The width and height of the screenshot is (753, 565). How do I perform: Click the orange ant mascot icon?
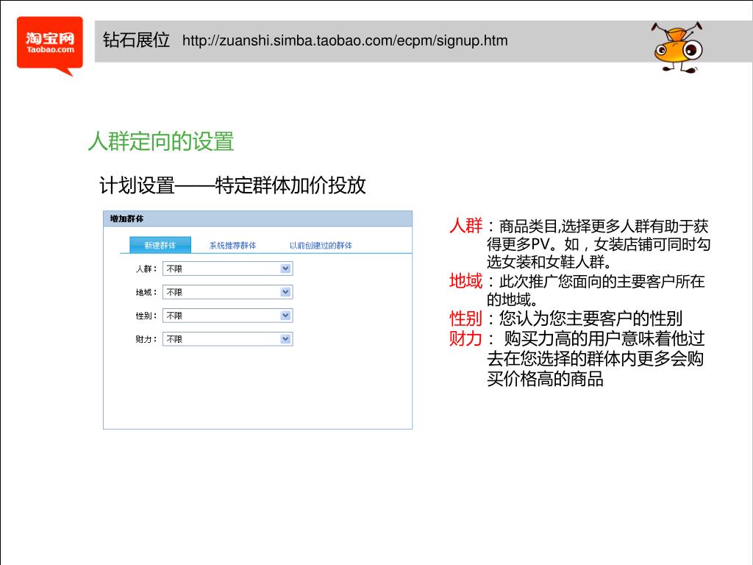pyautogui.click(x=677, y=46)
